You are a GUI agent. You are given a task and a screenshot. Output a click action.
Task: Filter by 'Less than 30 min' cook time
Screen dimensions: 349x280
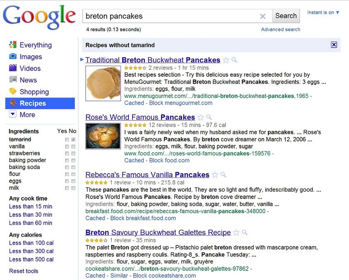click(31, 215)
